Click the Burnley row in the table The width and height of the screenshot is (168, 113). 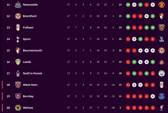(x=84, y=96)
